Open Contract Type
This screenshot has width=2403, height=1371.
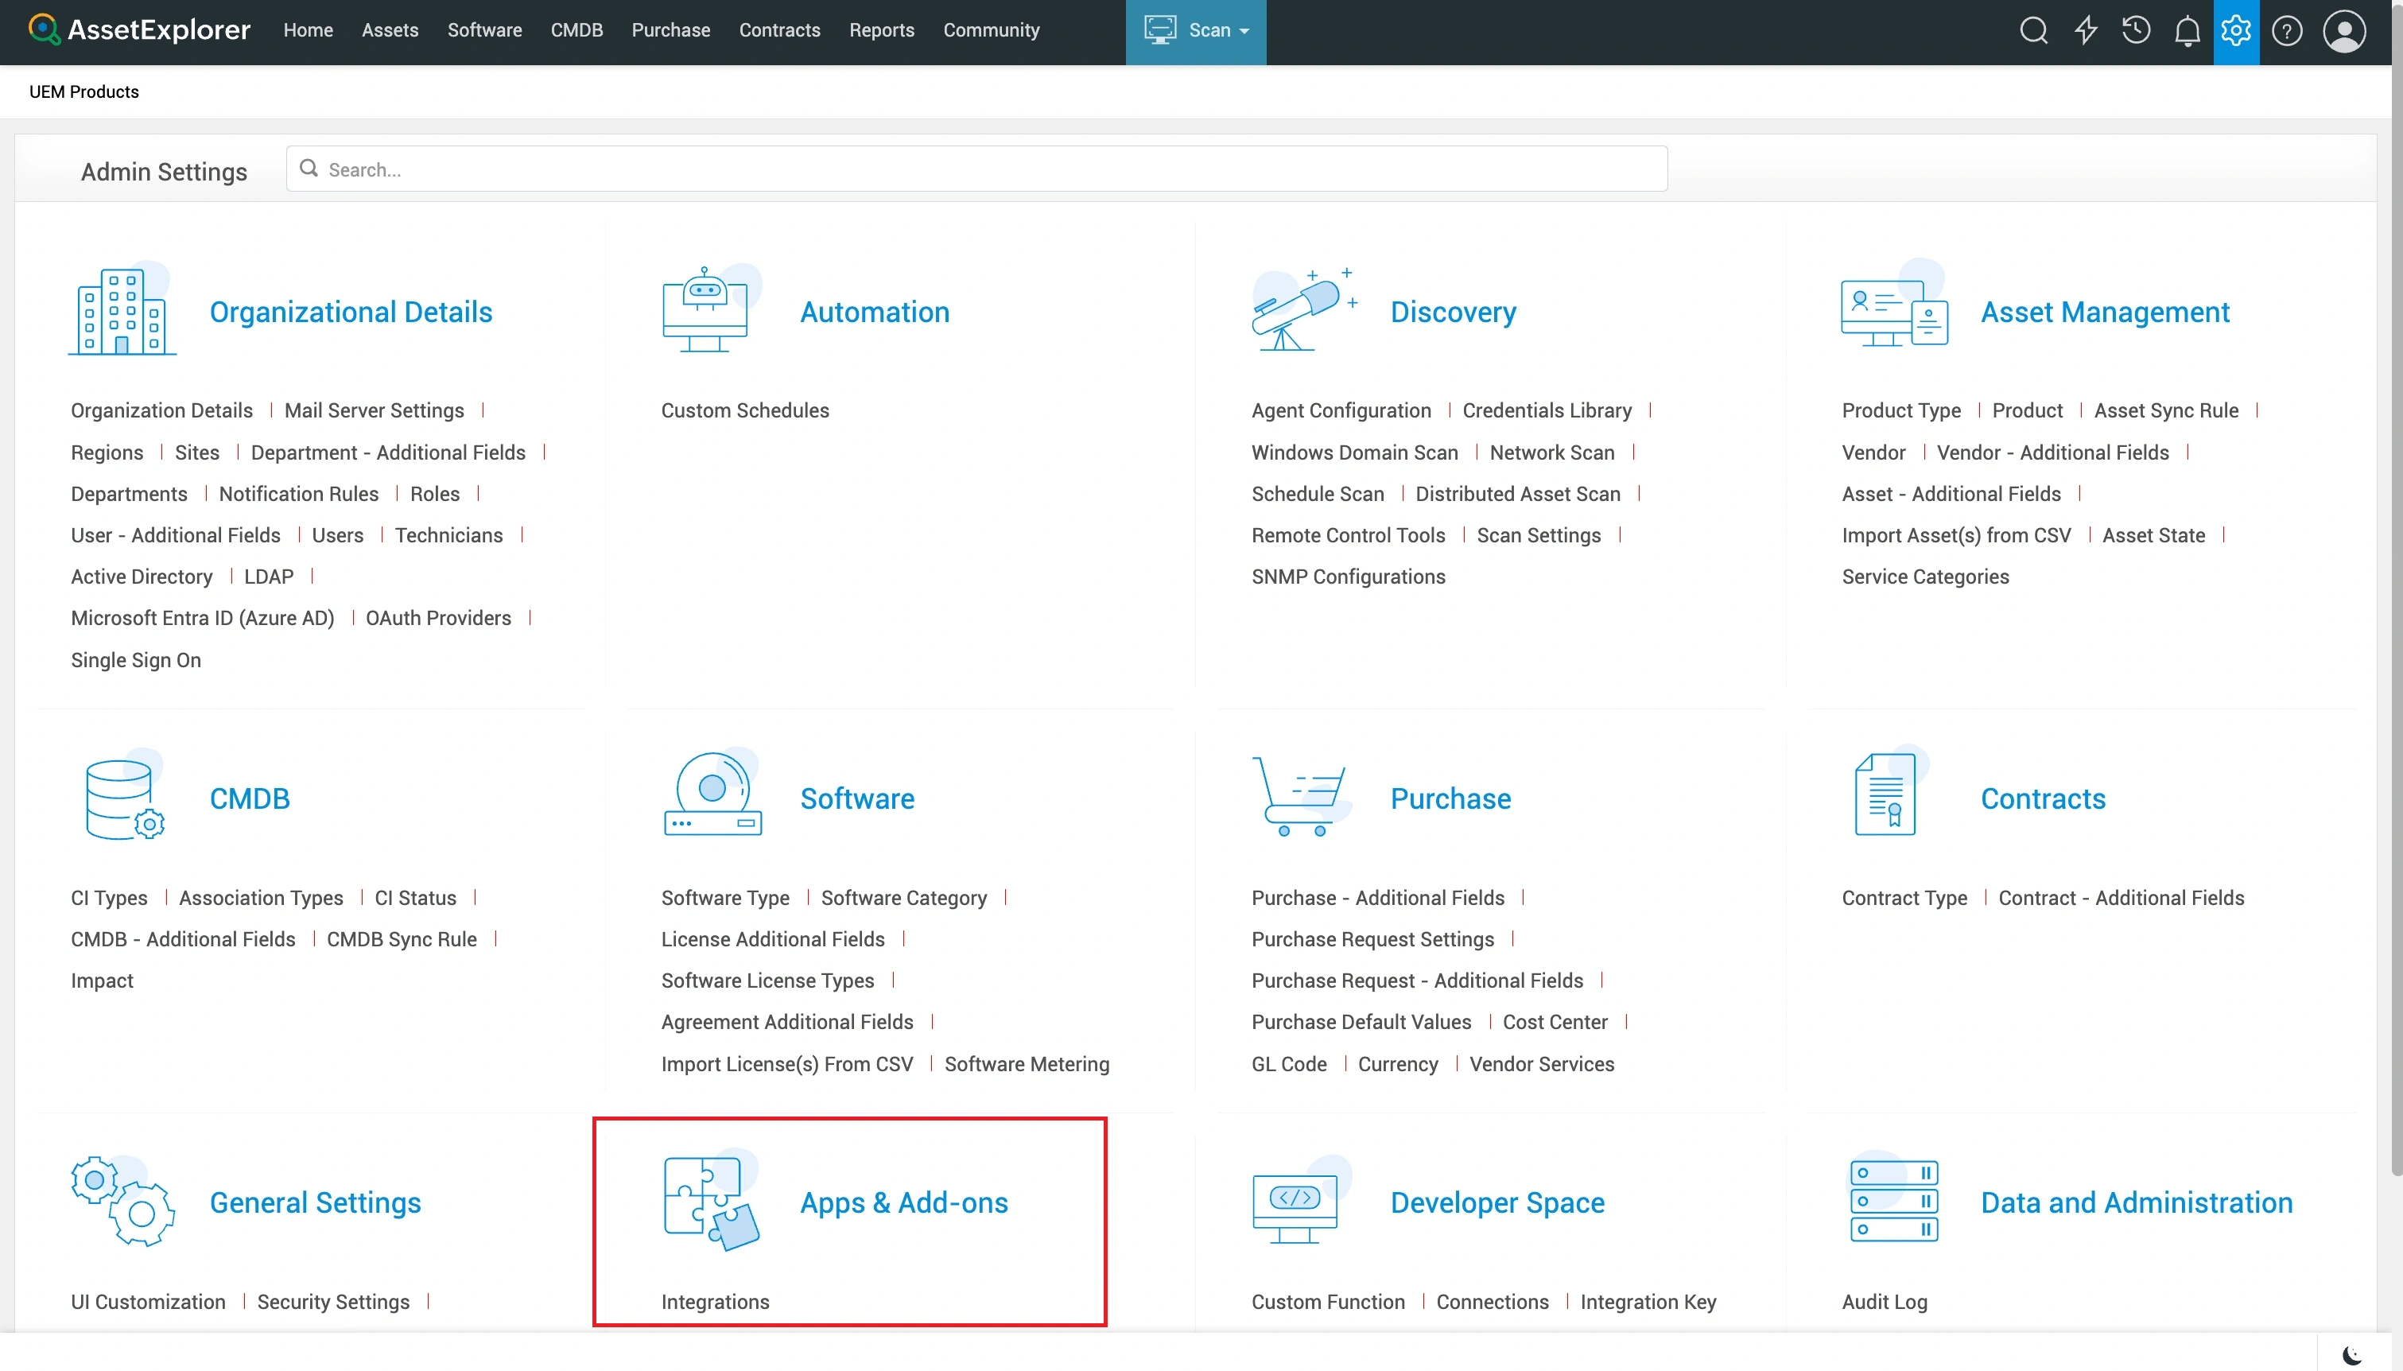coord(1904,897)
